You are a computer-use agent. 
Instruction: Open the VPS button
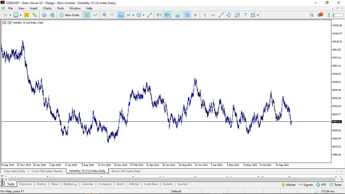(321, 185)
